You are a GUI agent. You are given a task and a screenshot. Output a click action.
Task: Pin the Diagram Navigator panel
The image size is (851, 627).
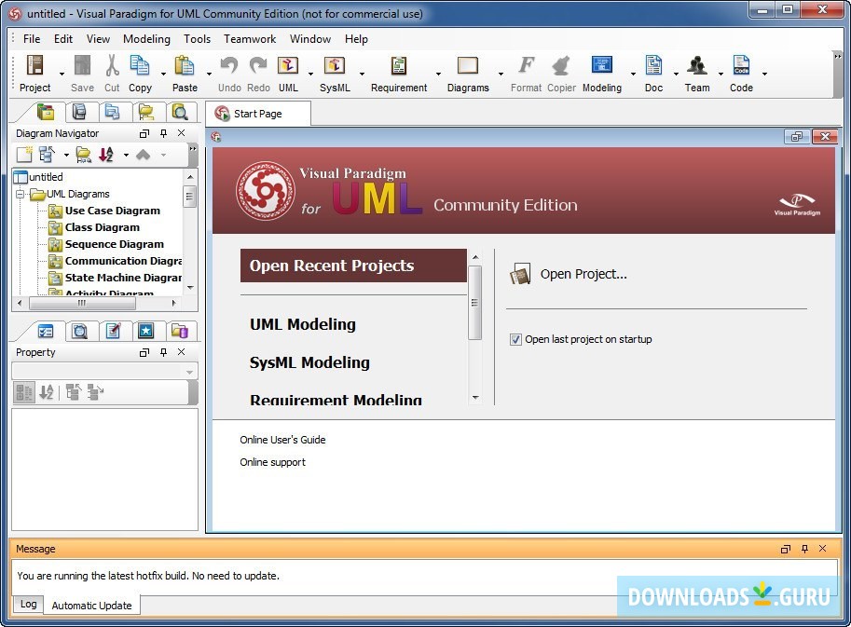163,133
